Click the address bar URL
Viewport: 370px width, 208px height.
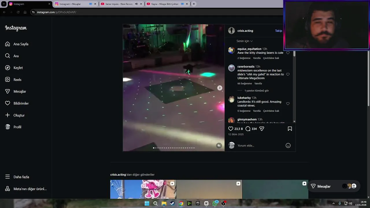[57, 12]
